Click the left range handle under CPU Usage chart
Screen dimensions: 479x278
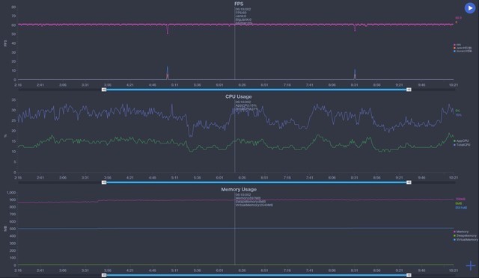tap(104, 182)
